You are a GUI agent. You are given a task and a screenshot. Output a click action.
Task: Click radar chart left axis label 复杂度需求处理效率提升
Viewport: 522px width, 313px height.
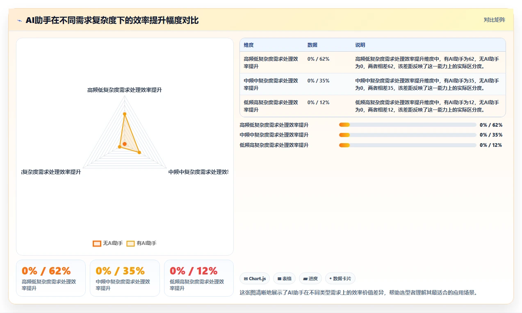[x=51, y=172]
